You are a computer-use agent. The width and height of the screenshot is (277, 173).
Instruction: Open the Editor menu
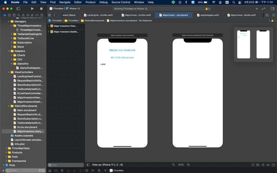click(78, 2)
